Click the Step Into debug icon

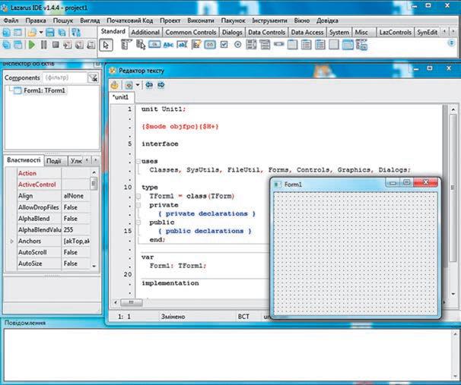68,45
